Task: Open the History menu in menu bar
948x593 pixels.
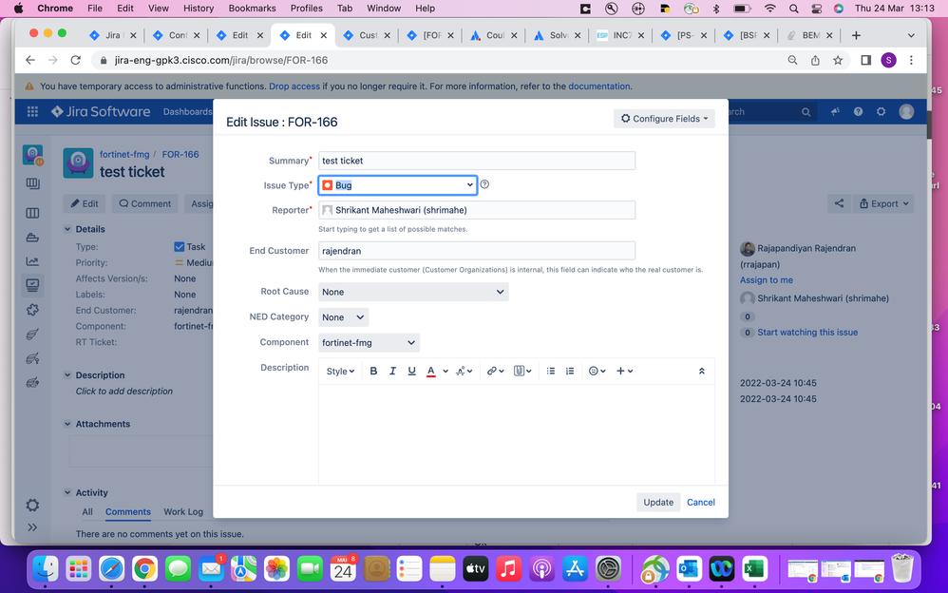Action: (199, 9)
